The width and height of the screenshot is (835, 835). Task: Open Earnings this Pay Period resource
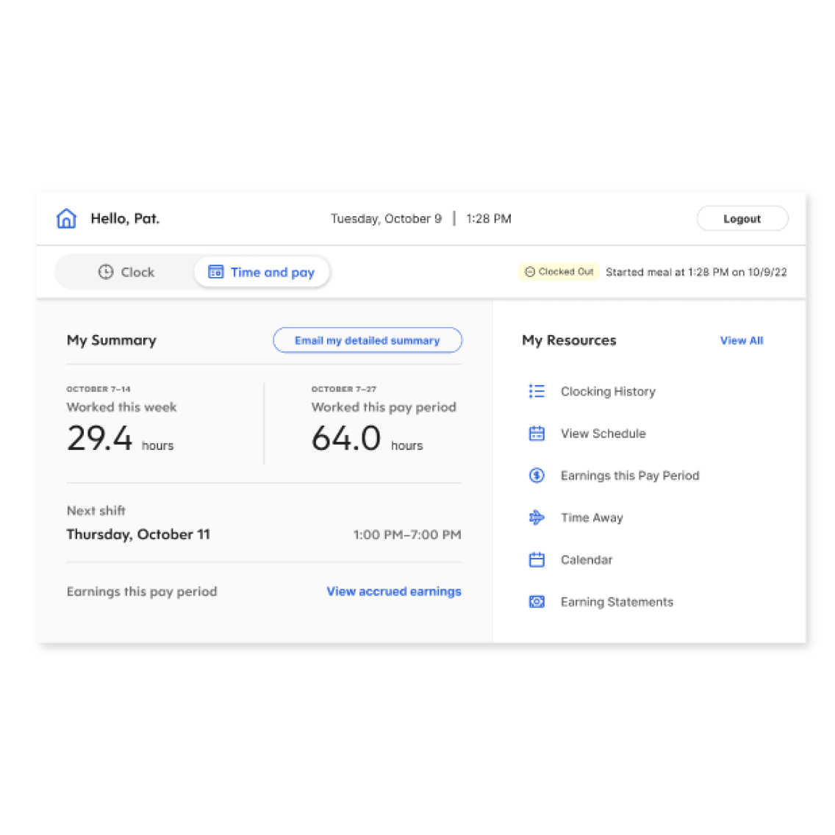pyautogui.click(x=630, y=476)
